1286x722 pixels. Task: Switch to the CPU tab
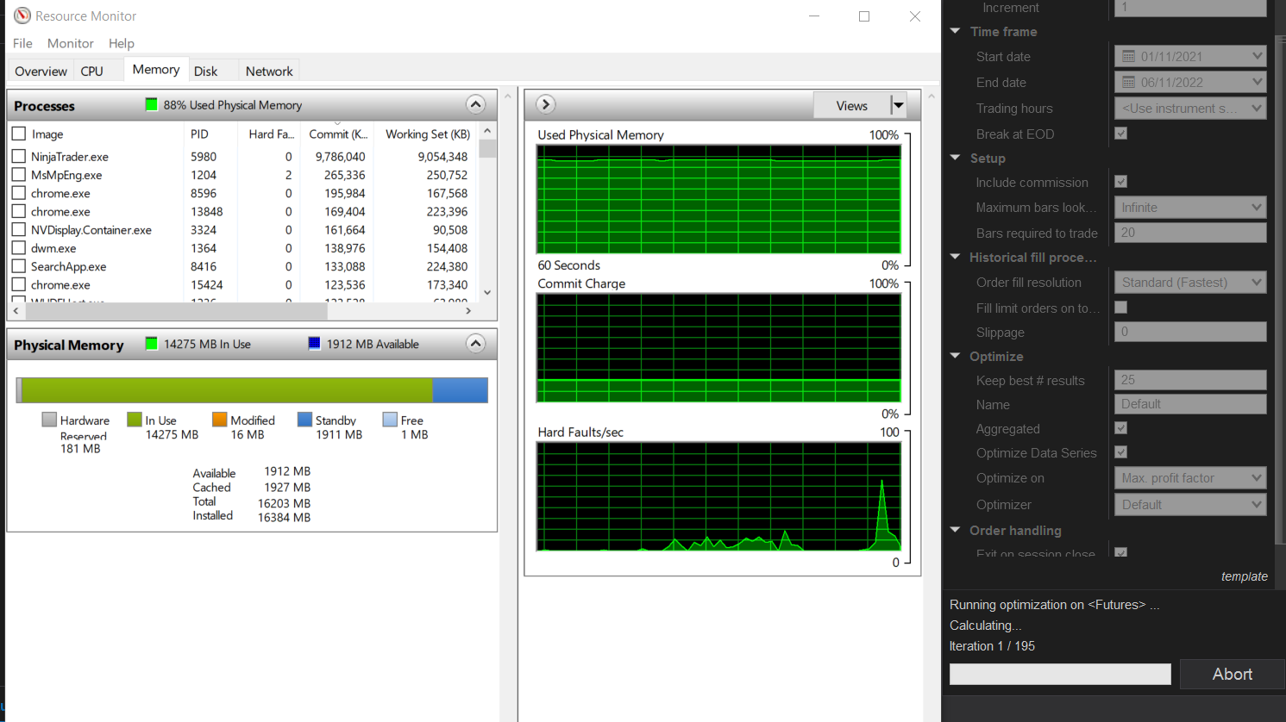pyautogui.click(x=92, y=72)
